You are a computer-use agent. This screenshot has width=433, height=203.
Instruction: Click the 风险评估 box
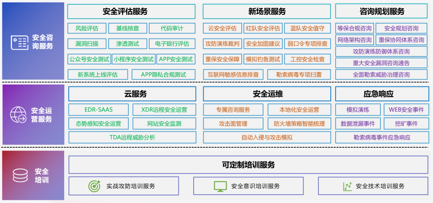tap(87, 28)
